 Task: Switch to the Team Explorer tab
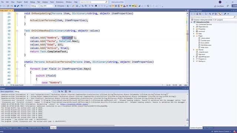pyautogui.click(x=208, y=128)
